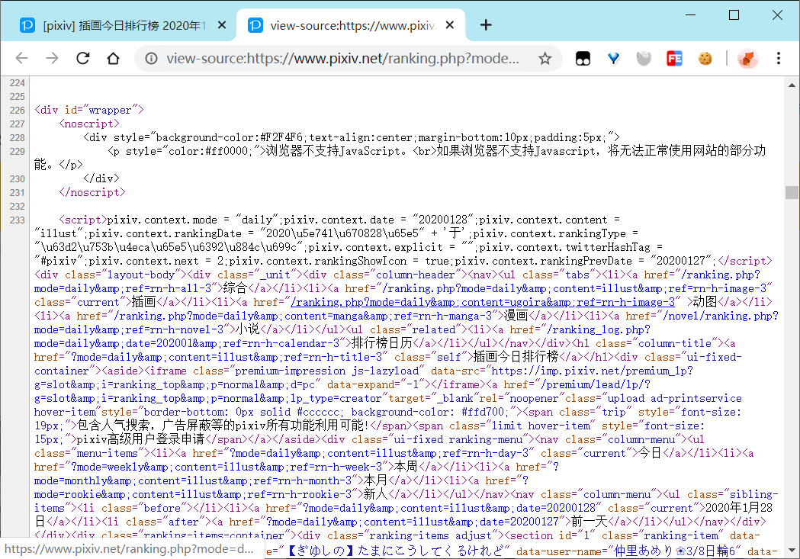
Task: Click the scrollbar up arrow
Action: (x=792, y=85)
